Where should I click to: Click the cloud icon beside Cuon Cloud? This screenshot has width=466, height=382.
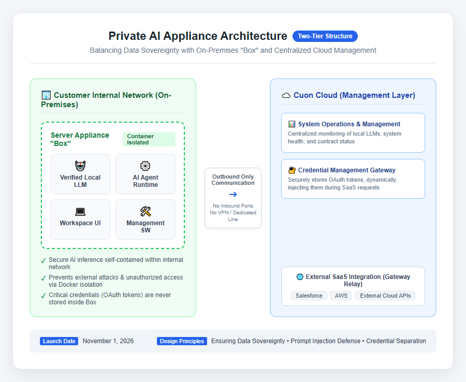click(x=286, y=95)
